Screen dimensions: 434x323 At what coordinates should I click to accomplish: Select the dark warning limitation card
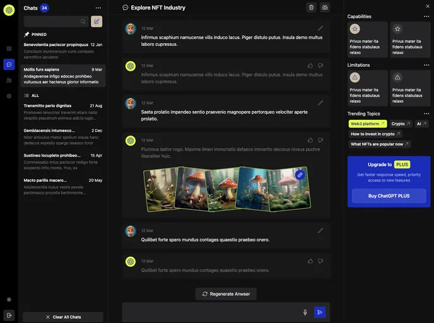410,88
